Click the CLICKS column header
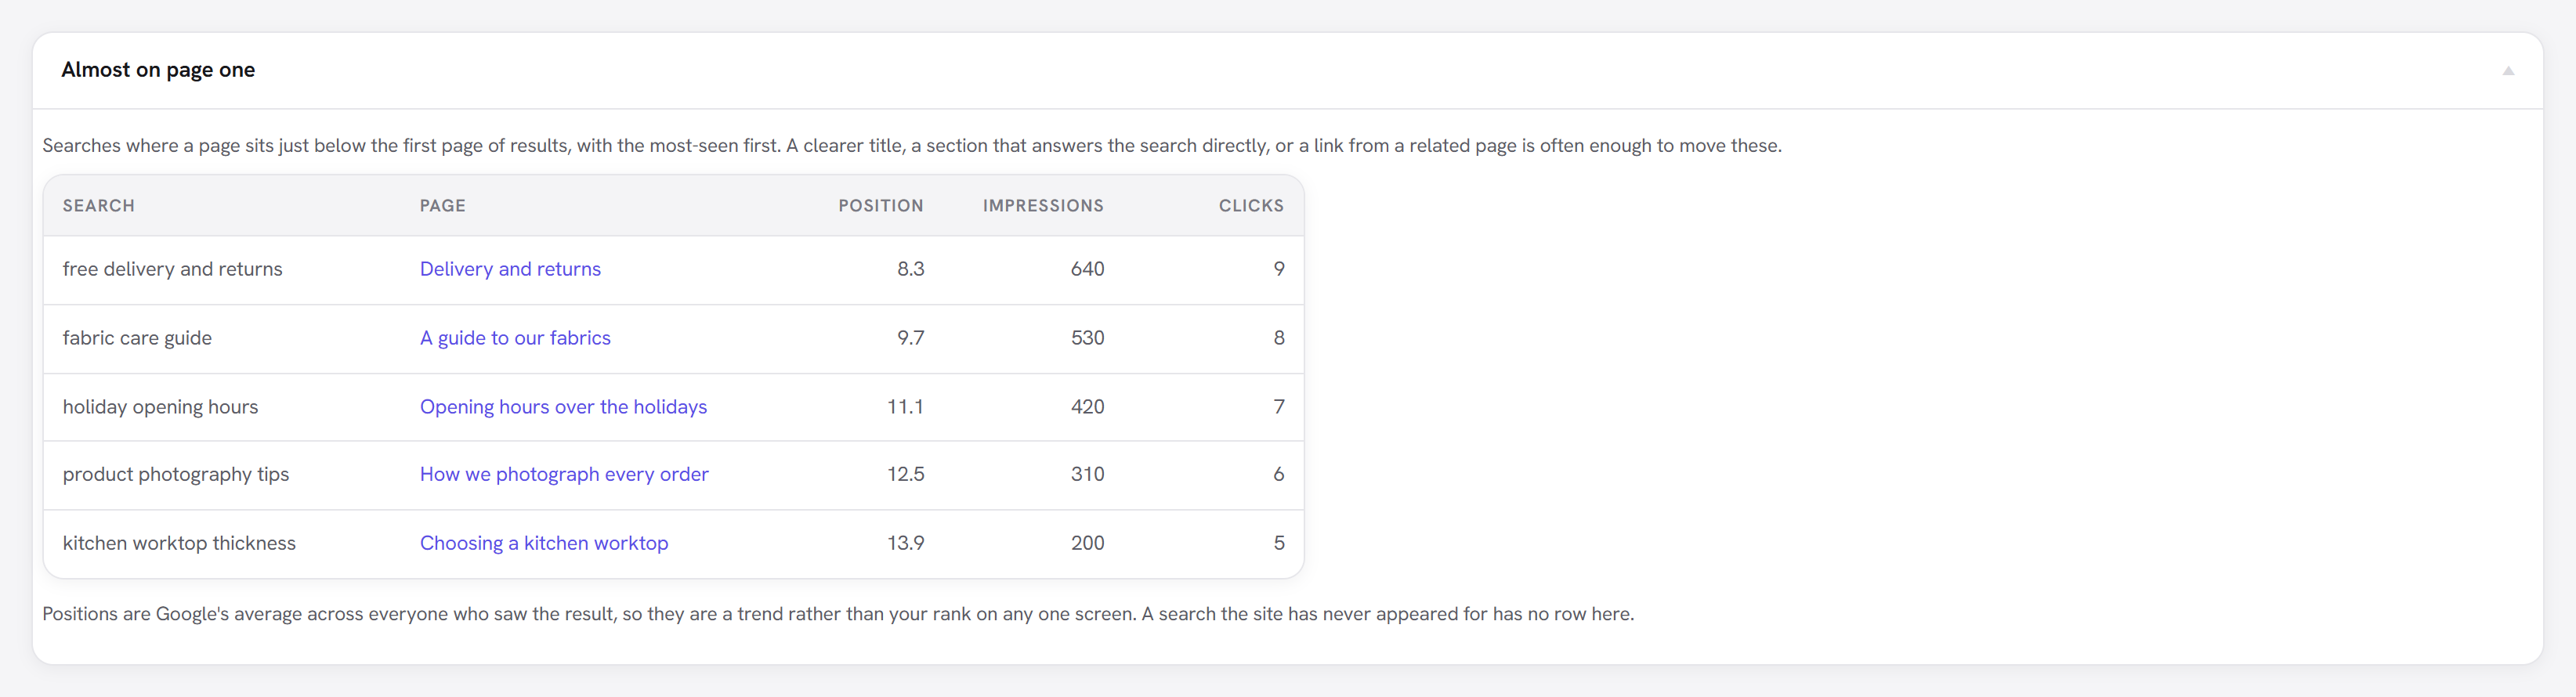This screenshot has height=697, width=2576. 1251,205
